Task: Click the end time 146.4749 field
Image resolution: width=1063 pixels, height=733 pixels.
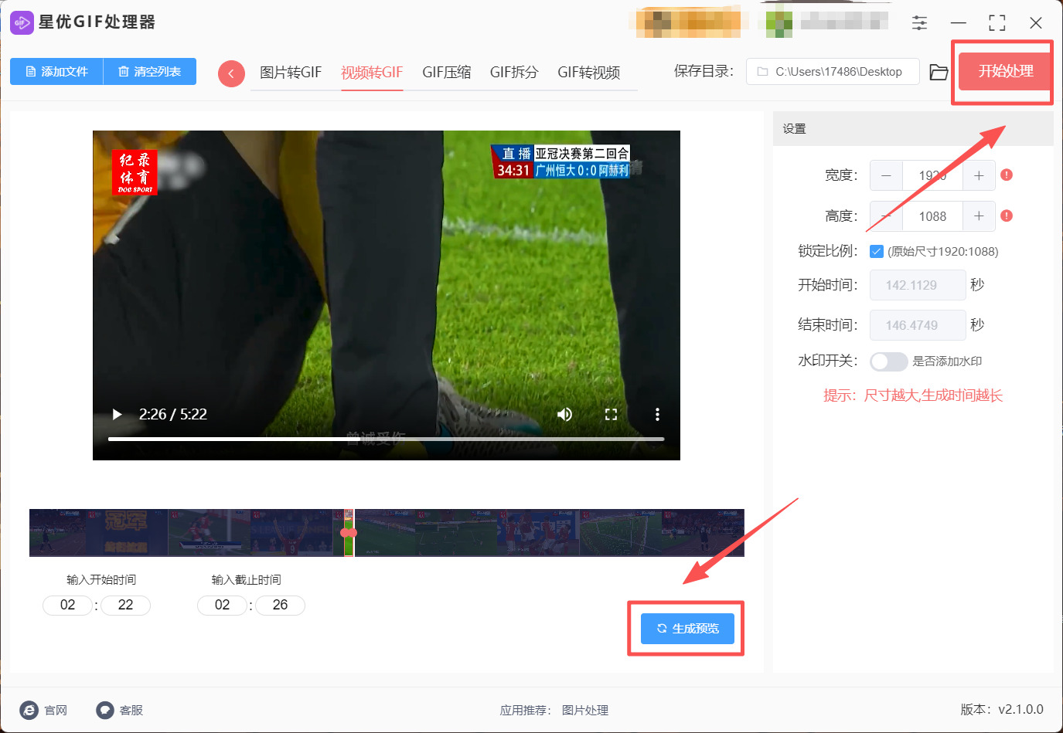Action: point(918,325)
